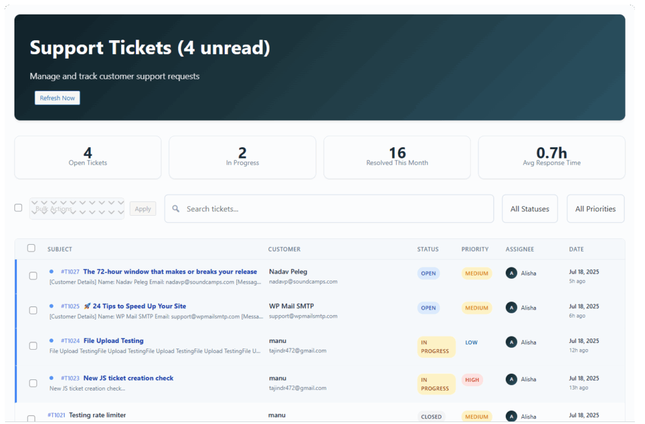Open the New JS ticket creation check ticket
This screenshot has width=645, height=424.
pyautogui.click(x=128, y=378)
